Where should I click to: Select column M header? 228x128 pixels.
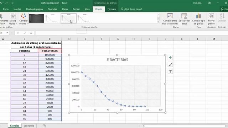click(x=214, y=39)
